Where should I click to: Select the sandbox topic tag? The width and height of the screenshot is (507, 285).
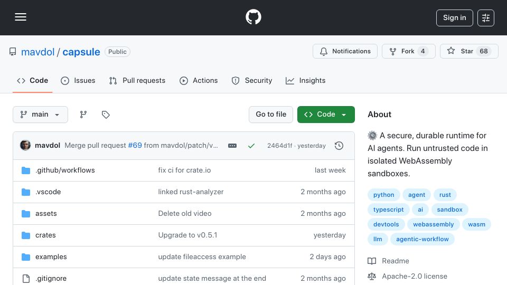(x=449, y=210)
